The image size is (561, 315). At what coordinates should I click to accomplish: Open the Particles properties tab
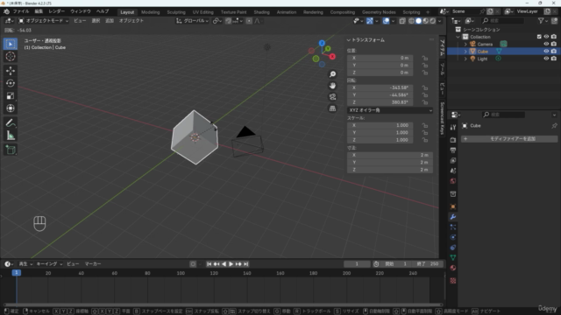point(453,227)
